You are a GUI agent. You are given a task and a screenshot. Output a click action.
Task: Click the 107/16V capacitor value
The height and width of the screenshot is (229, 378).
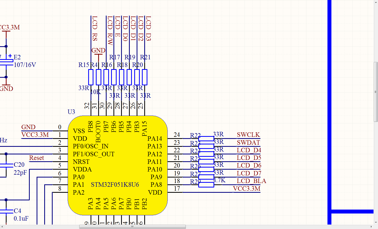click(x=25, y=65)
